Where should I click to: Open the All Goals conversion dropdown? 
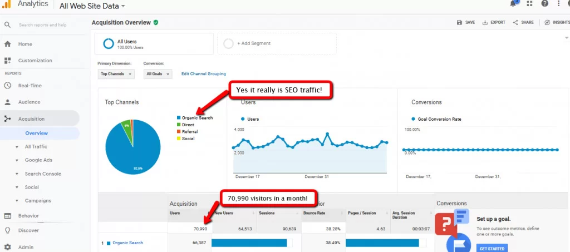[x=158, y=74]
